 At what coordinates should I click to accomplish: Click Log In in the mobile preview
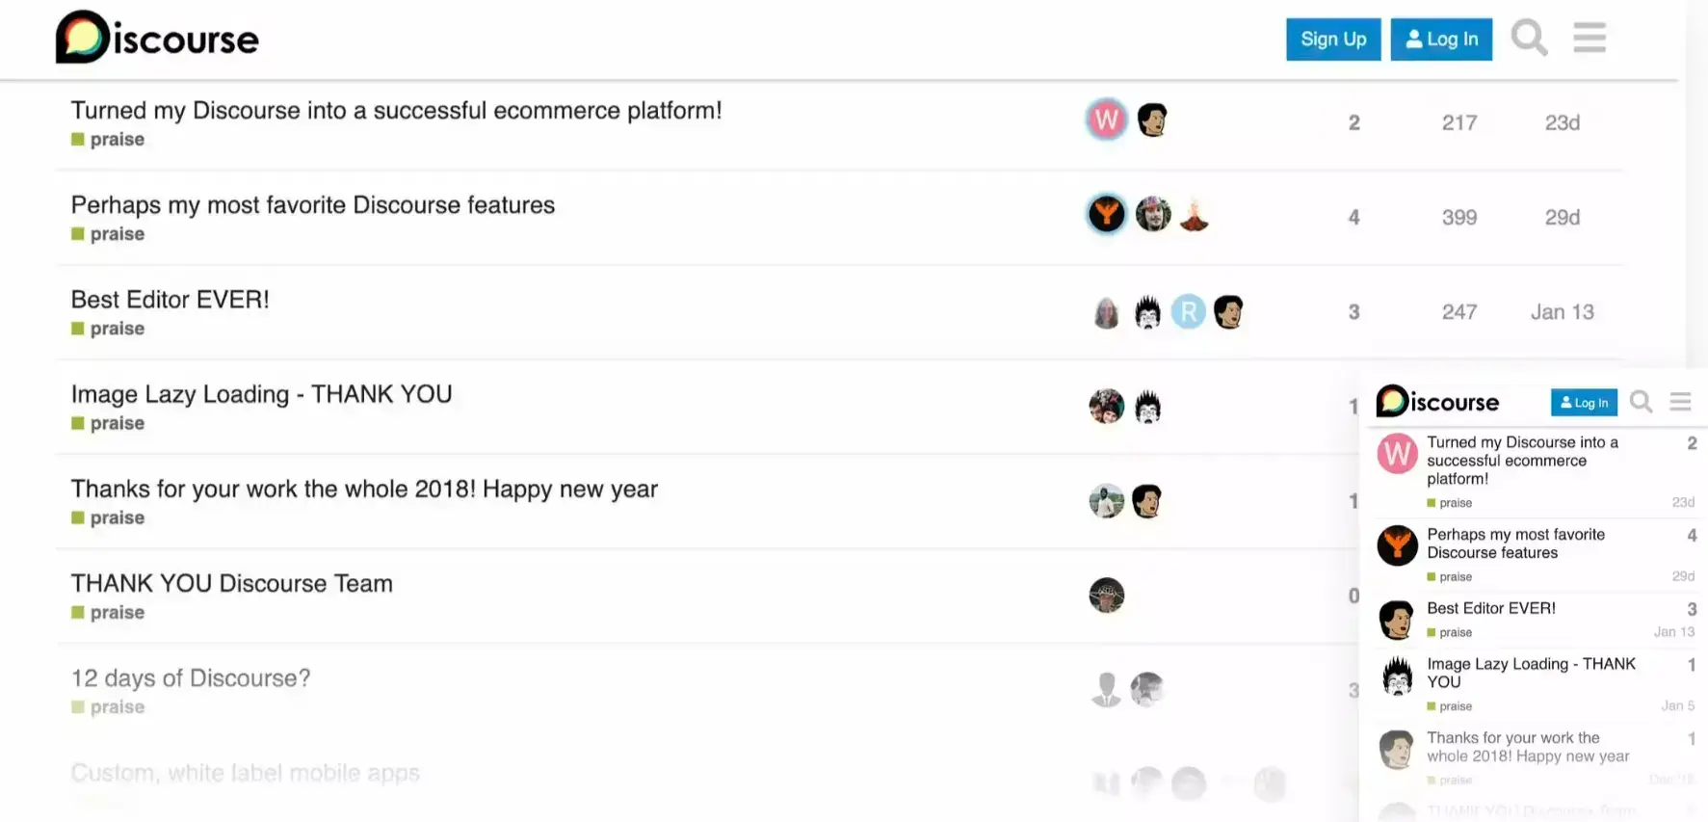pyautogui.click(x=1583, y=402)
